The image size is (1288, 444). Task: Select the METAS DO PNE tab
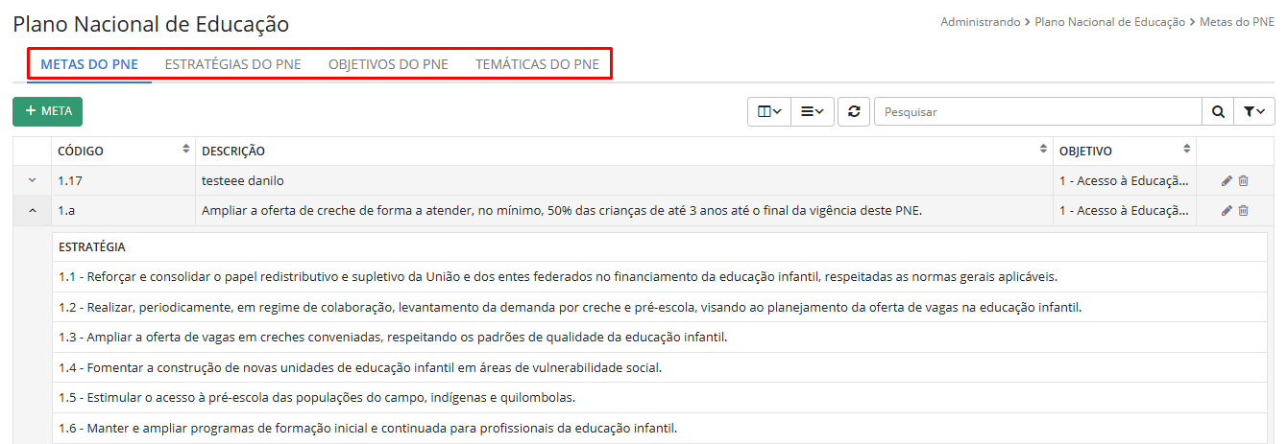tap(89, 65)
